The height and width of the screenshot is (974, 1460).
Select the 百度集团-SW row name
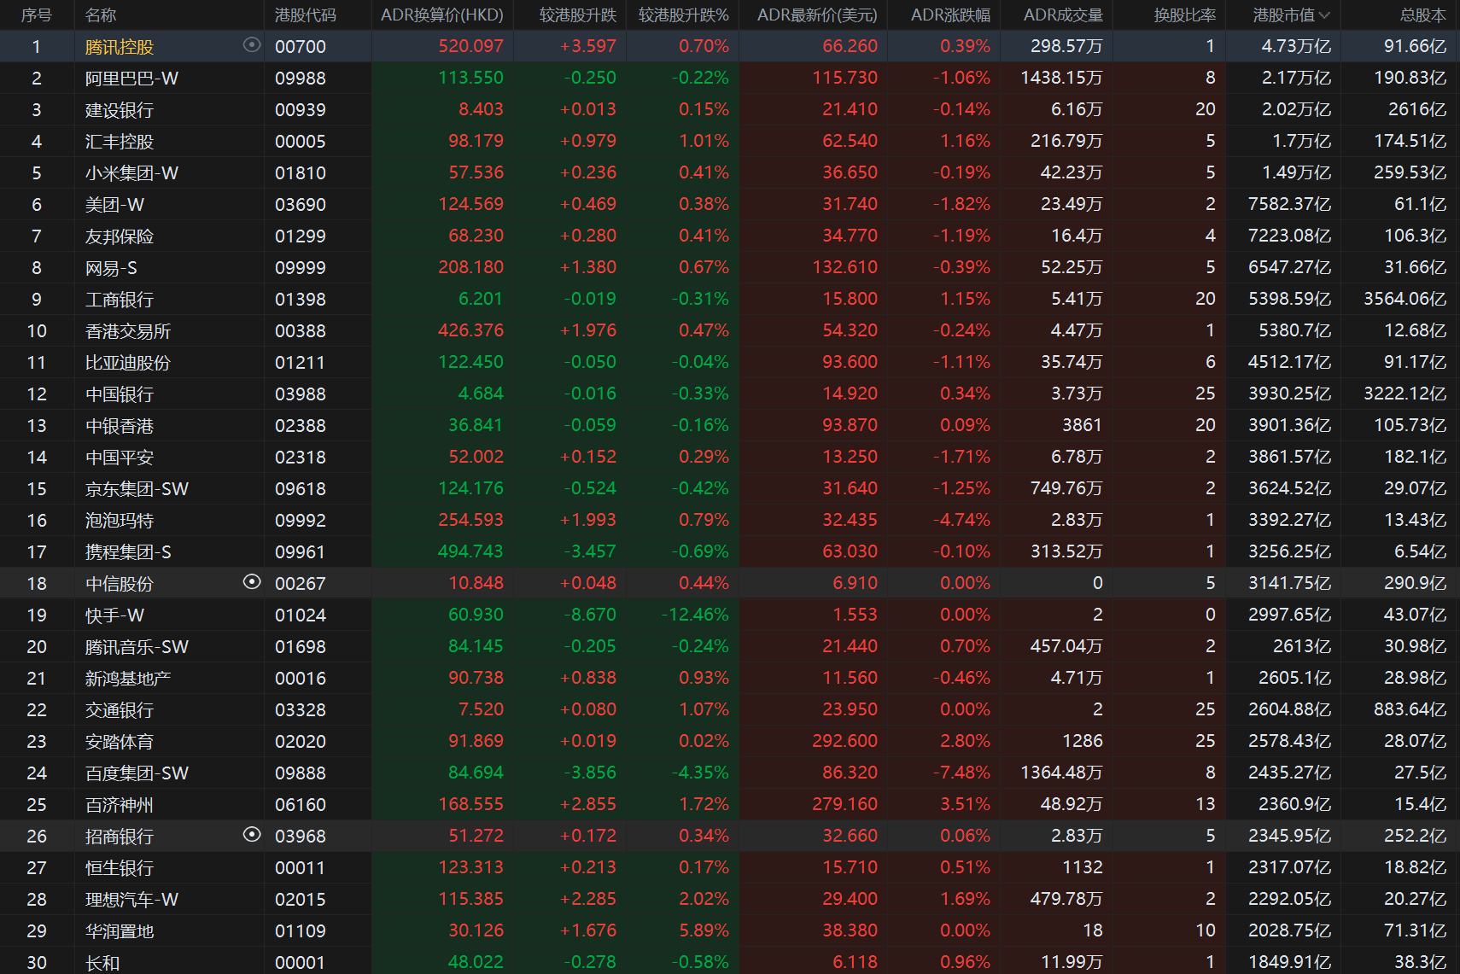click(137, 773)
